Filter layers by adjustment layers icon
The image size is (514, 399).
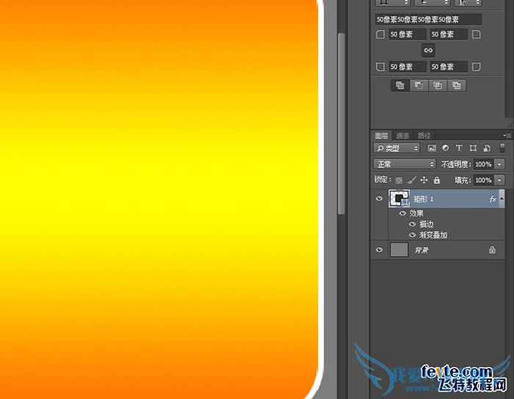(x=445, y=148)
